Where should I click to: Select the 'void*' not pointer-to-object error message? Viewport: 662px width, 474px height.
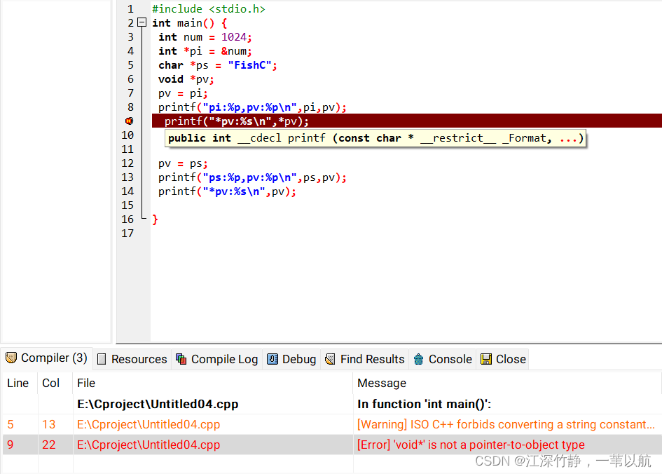(471, 445)
